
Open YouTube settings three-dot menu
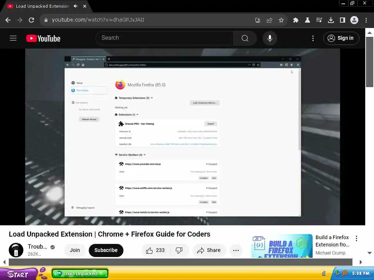pos(313,38)
